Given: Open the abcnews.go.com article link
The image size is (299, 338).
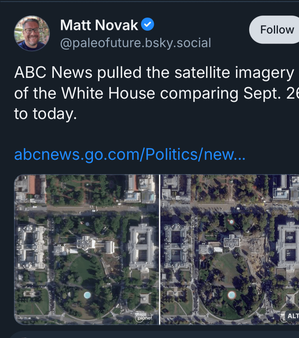Looking at the screenshot, I should click(130, 154).
